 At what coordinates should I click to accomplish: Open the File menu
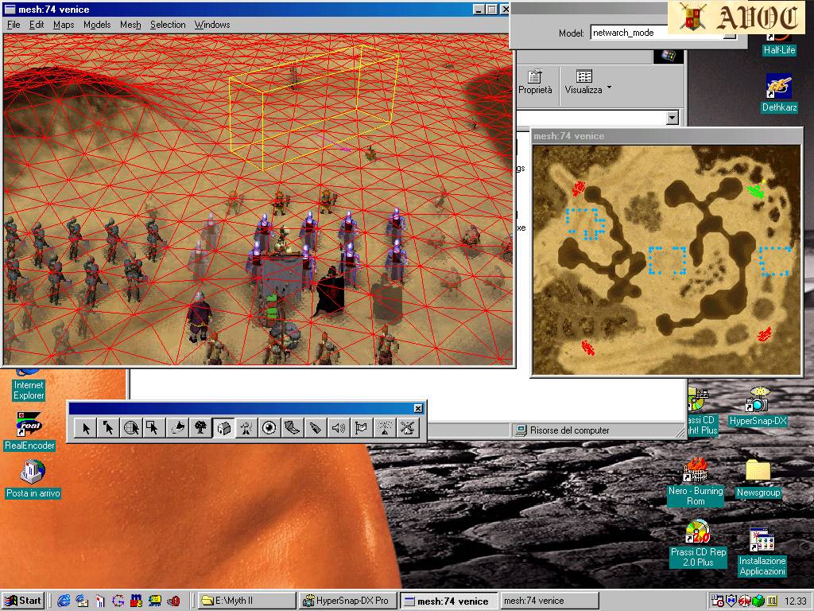click(x=14, y=25)
